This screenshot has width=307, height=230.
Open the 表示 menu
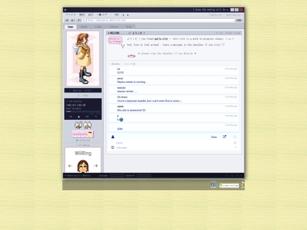90,15
